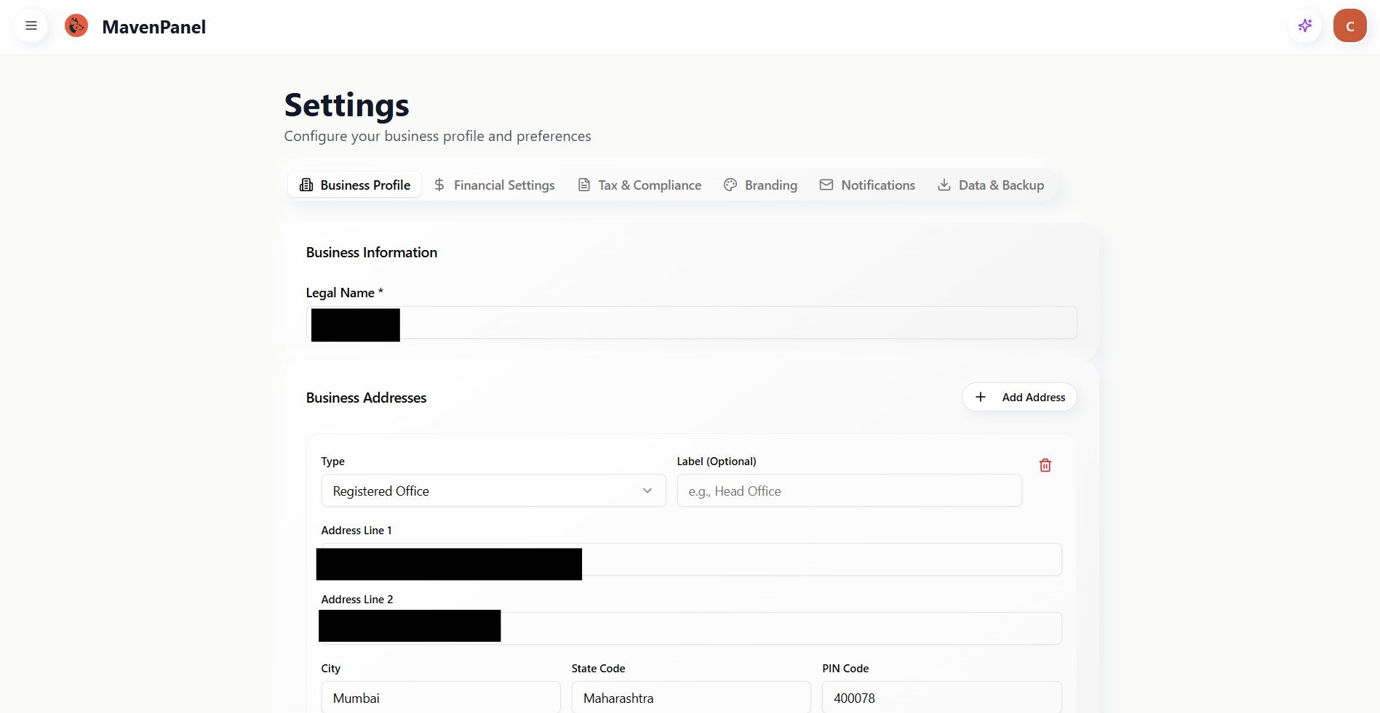Click the Legal Name label
1380x713 pixels.
coord(344,292)
